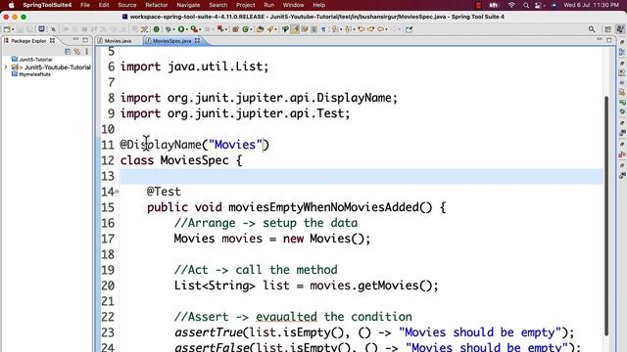Maximize the editor area
Viewport: 627px width, 352px height.
coord(609,40)
